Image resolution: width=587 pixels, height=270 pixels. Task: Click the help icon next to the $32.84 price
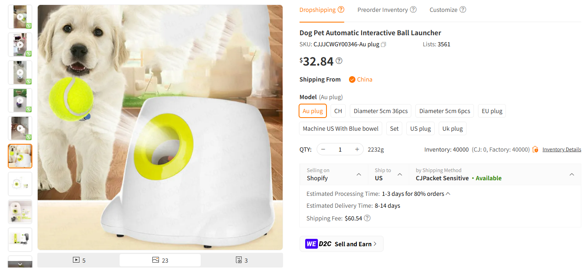coord(339,61)
